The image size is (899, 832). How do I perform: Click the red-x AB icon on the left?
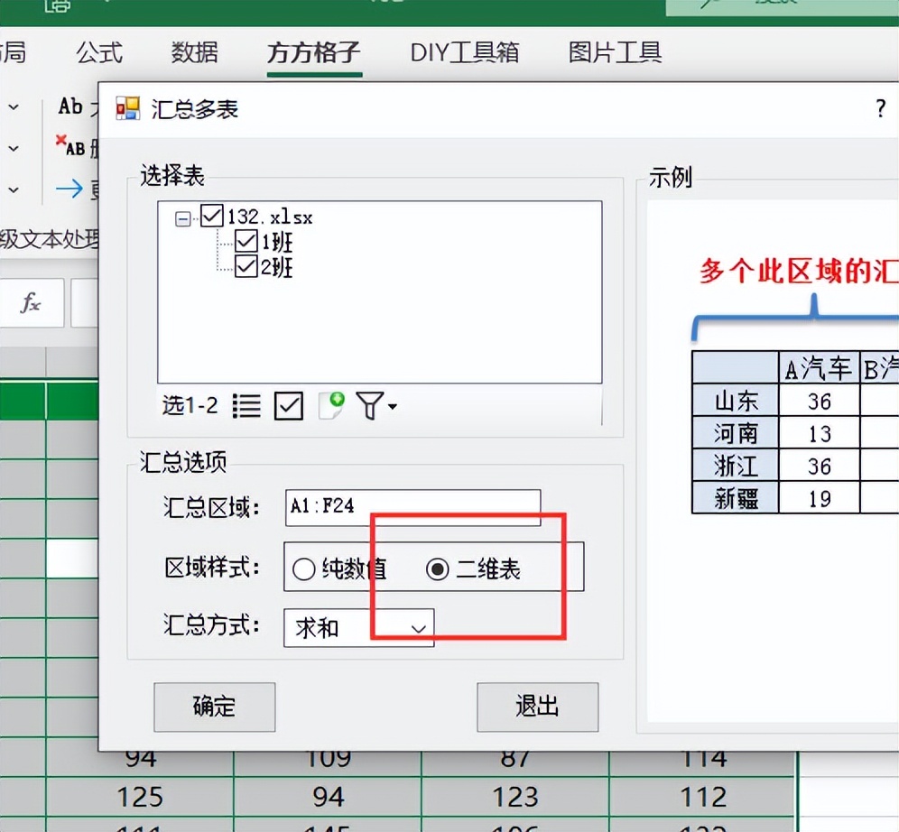pyautogui.click(x=70, y=148)
